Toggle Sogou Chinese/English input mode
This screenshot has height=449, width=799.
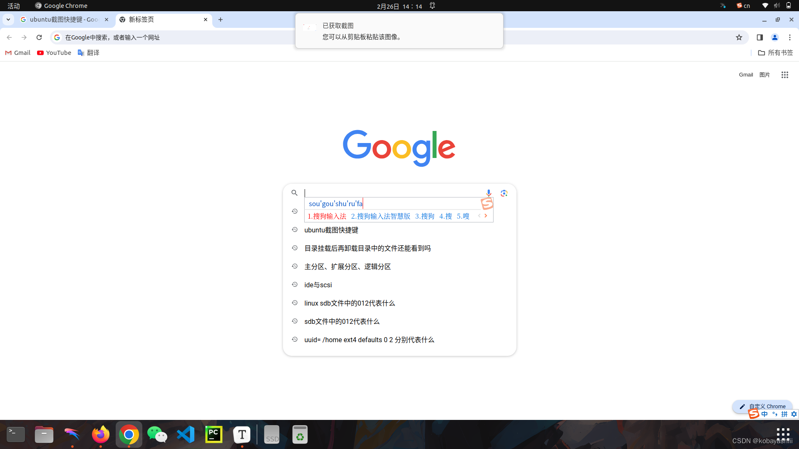point(764,414)
